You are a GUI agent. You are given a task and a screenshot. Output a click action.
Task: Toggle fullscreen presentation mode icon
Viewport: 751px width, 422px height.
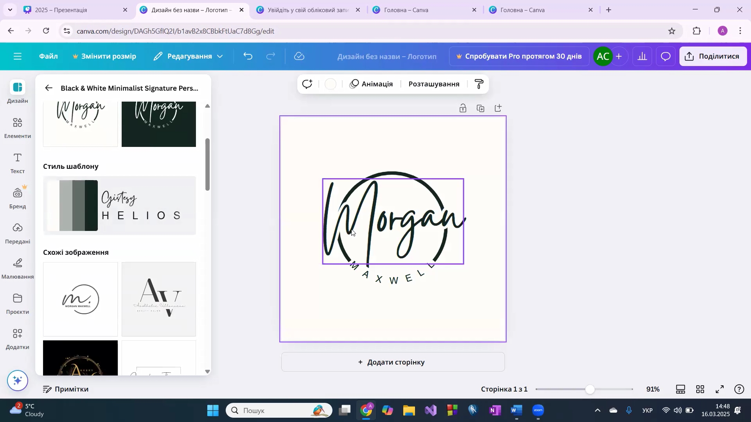click(720, 390)
